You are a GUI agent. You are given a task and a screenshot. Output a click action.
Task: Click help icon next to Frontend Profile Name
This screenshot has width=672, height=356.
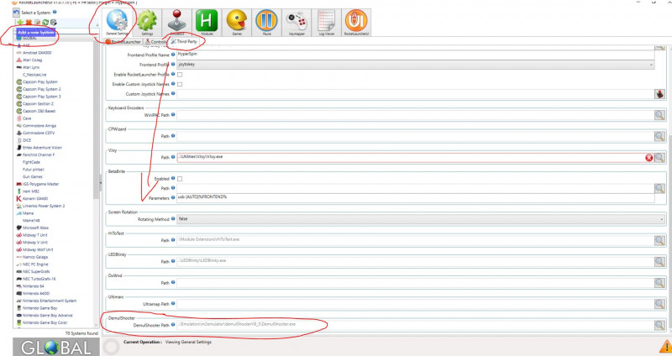click(173, 55)
